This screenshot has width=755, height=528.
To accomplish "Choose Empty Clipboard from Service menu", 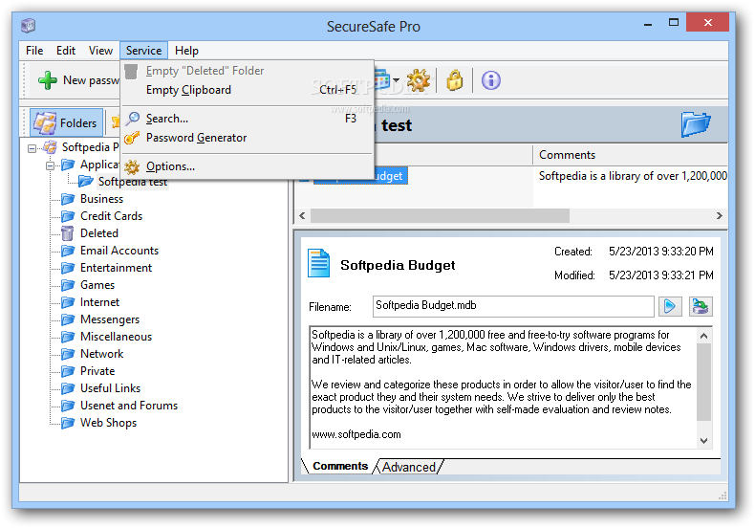I will point(248,90).
